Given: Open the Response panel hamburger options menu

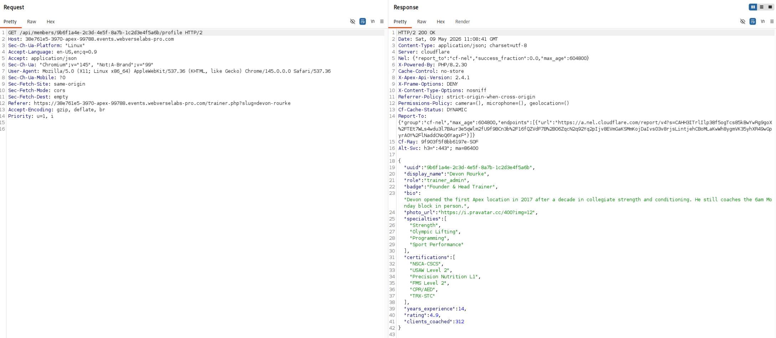Looking at the screenshot, I should pos(772,21).
